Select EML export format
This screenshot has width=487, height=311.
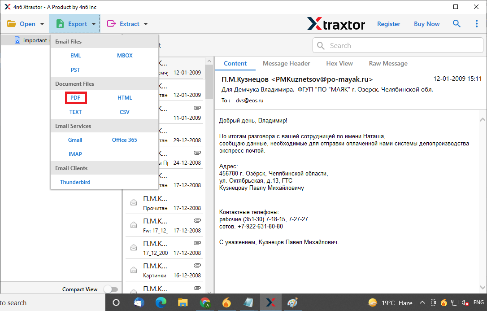(x=75, y=56)
